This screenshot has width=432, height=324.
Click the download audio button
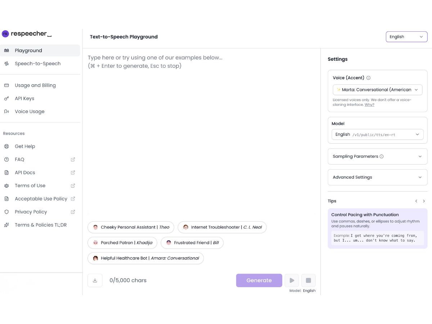pos(95,280)
